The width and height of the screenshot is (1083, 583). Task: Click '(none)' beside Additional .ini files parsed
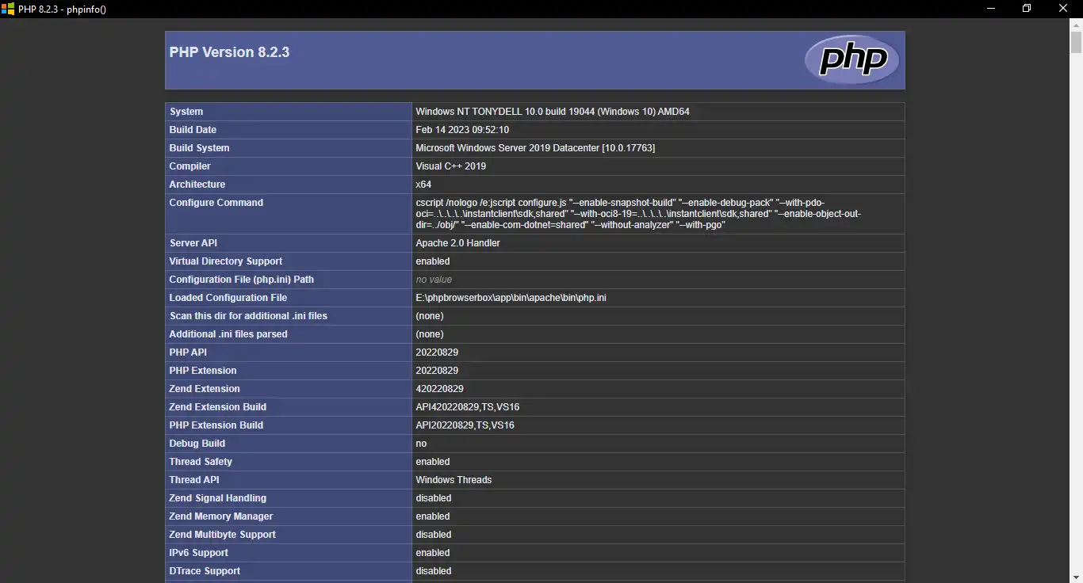click(430, 334)
